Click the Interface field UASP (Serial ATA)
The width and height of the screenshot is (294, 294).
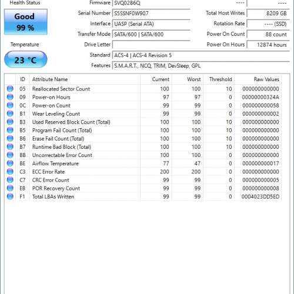click(x=151, y=24)
